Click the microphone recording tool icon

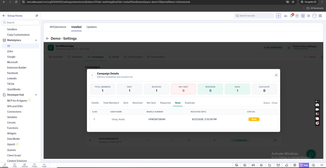click(x=317, y=114)
